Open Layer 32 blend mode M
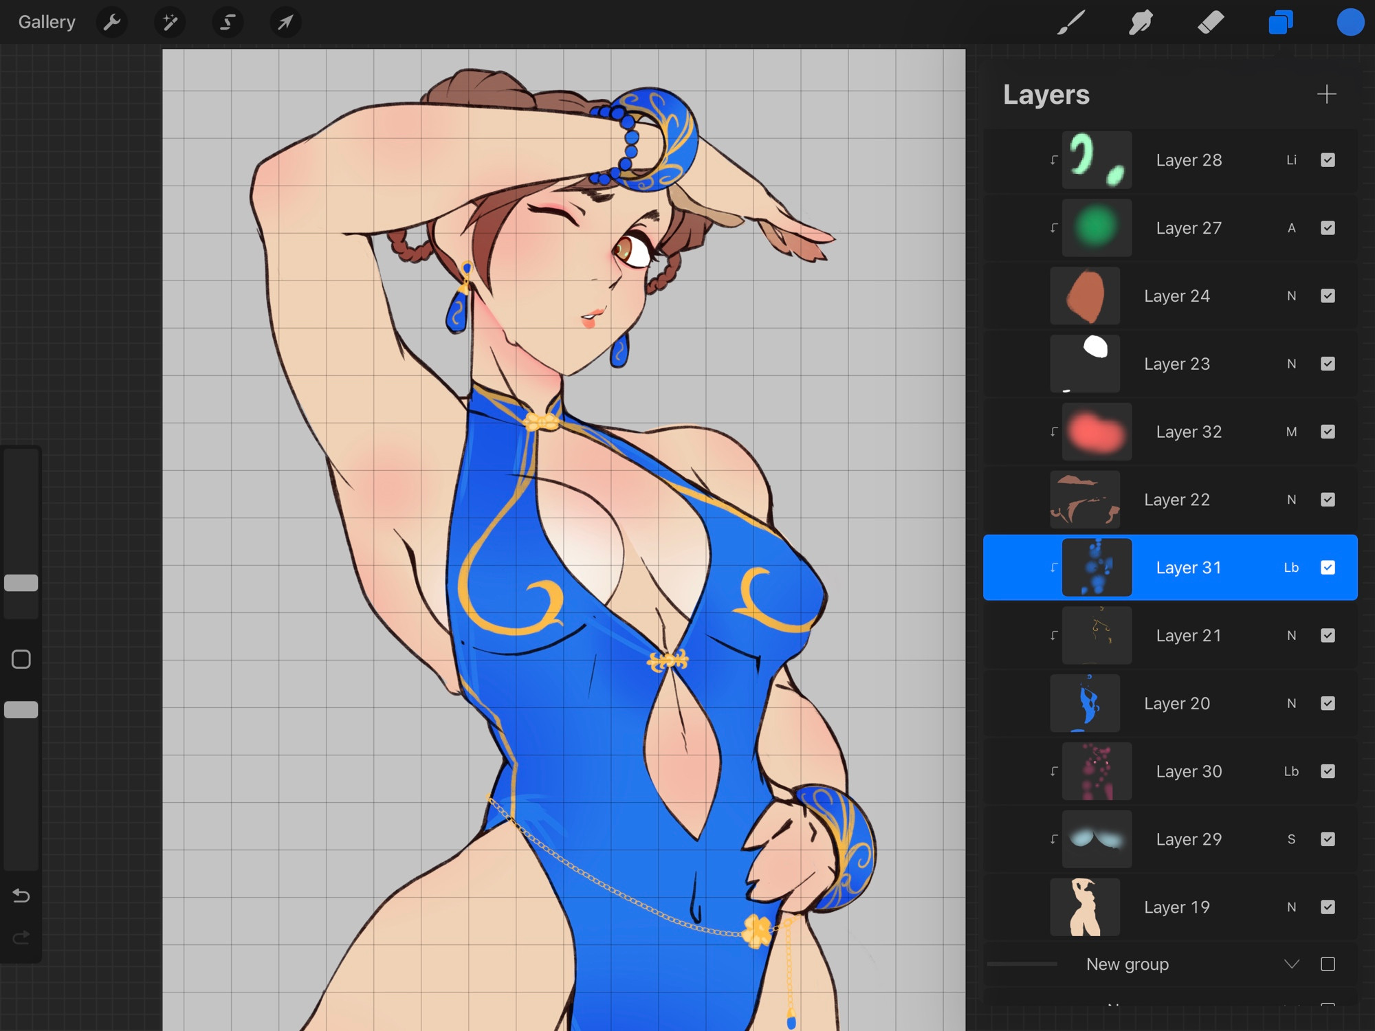The height and width of the screenshot is (1031, 1375). (x=1291, y=432)
